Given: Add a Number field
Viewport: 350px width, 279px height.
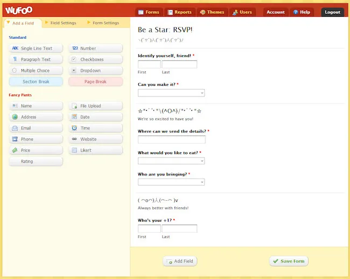Looking at the screenshot, I should pos(95,49).
